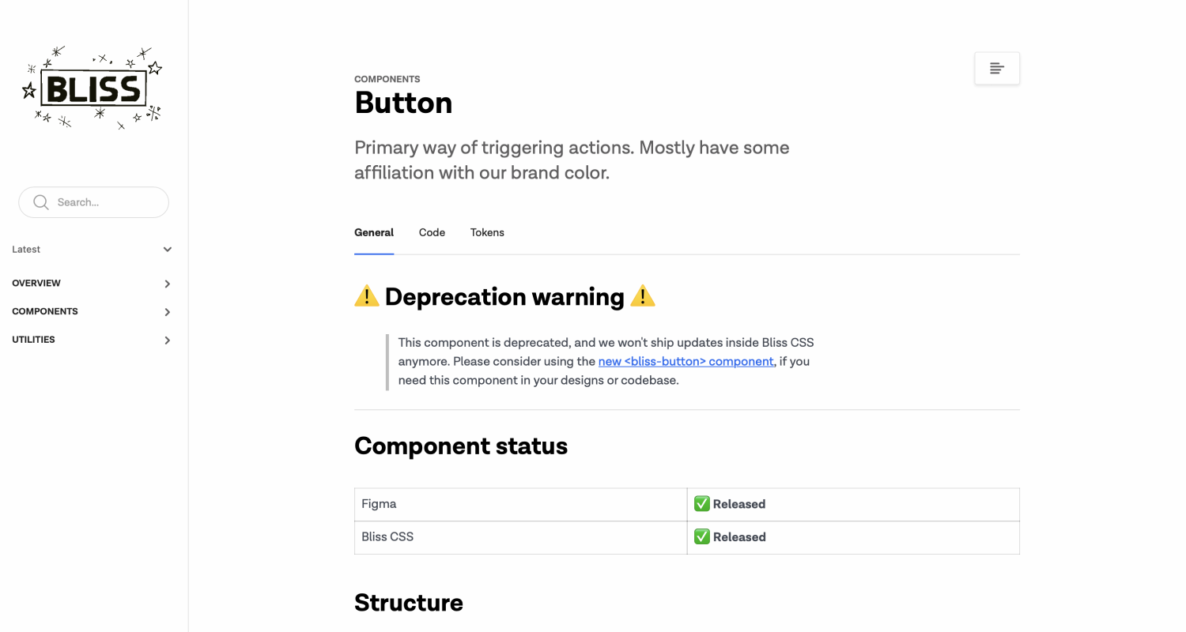1186x632 pixels.
Task: Switch to the Code tab
Action: pos(432,232)
